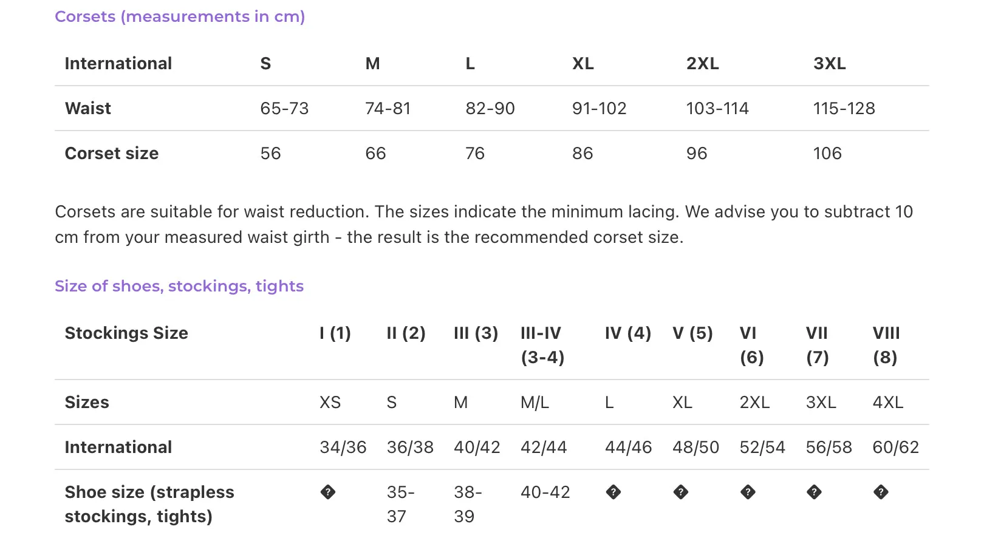The height and width of the screenshot is (555, 984).
Task: Click corset size 106 cell
Action: coord(827,153)
